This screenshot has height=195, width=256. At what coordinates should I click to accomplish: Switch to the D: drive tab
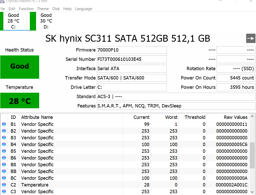pos(46,21)
